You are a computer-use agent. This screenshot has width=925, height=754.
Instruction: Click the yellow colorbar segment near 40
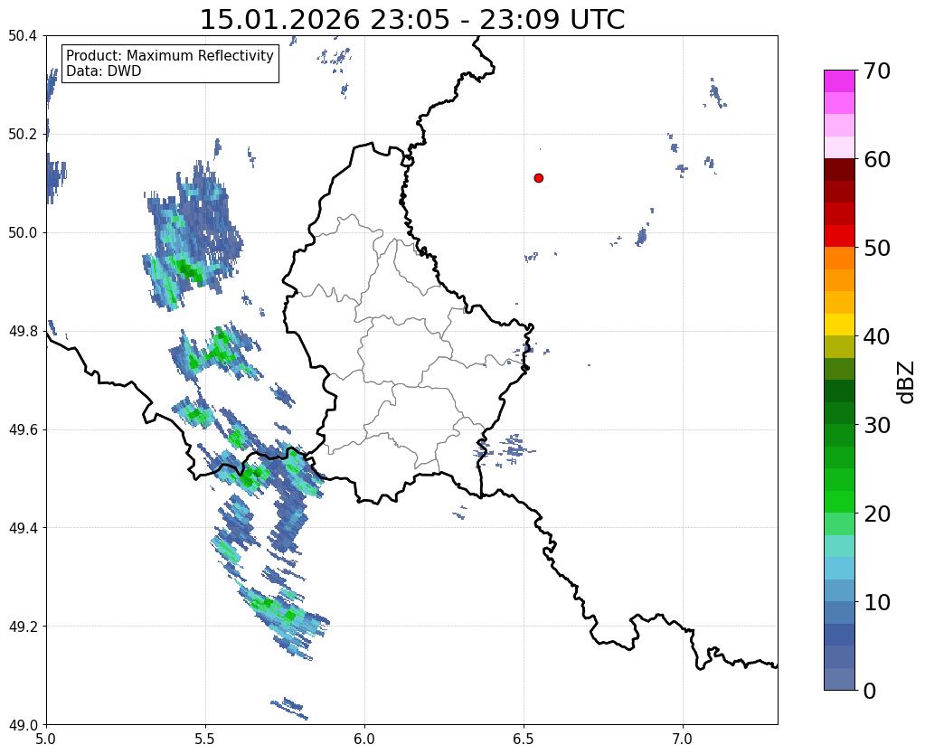coord(839,325)
